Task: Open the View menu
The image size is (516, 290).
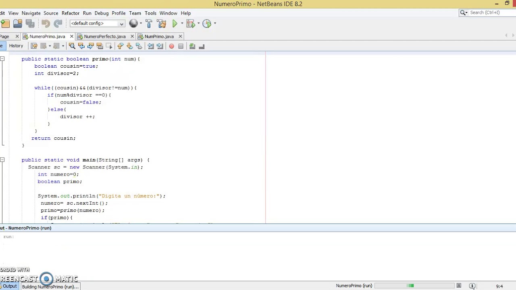Action: tap(13, 13)
